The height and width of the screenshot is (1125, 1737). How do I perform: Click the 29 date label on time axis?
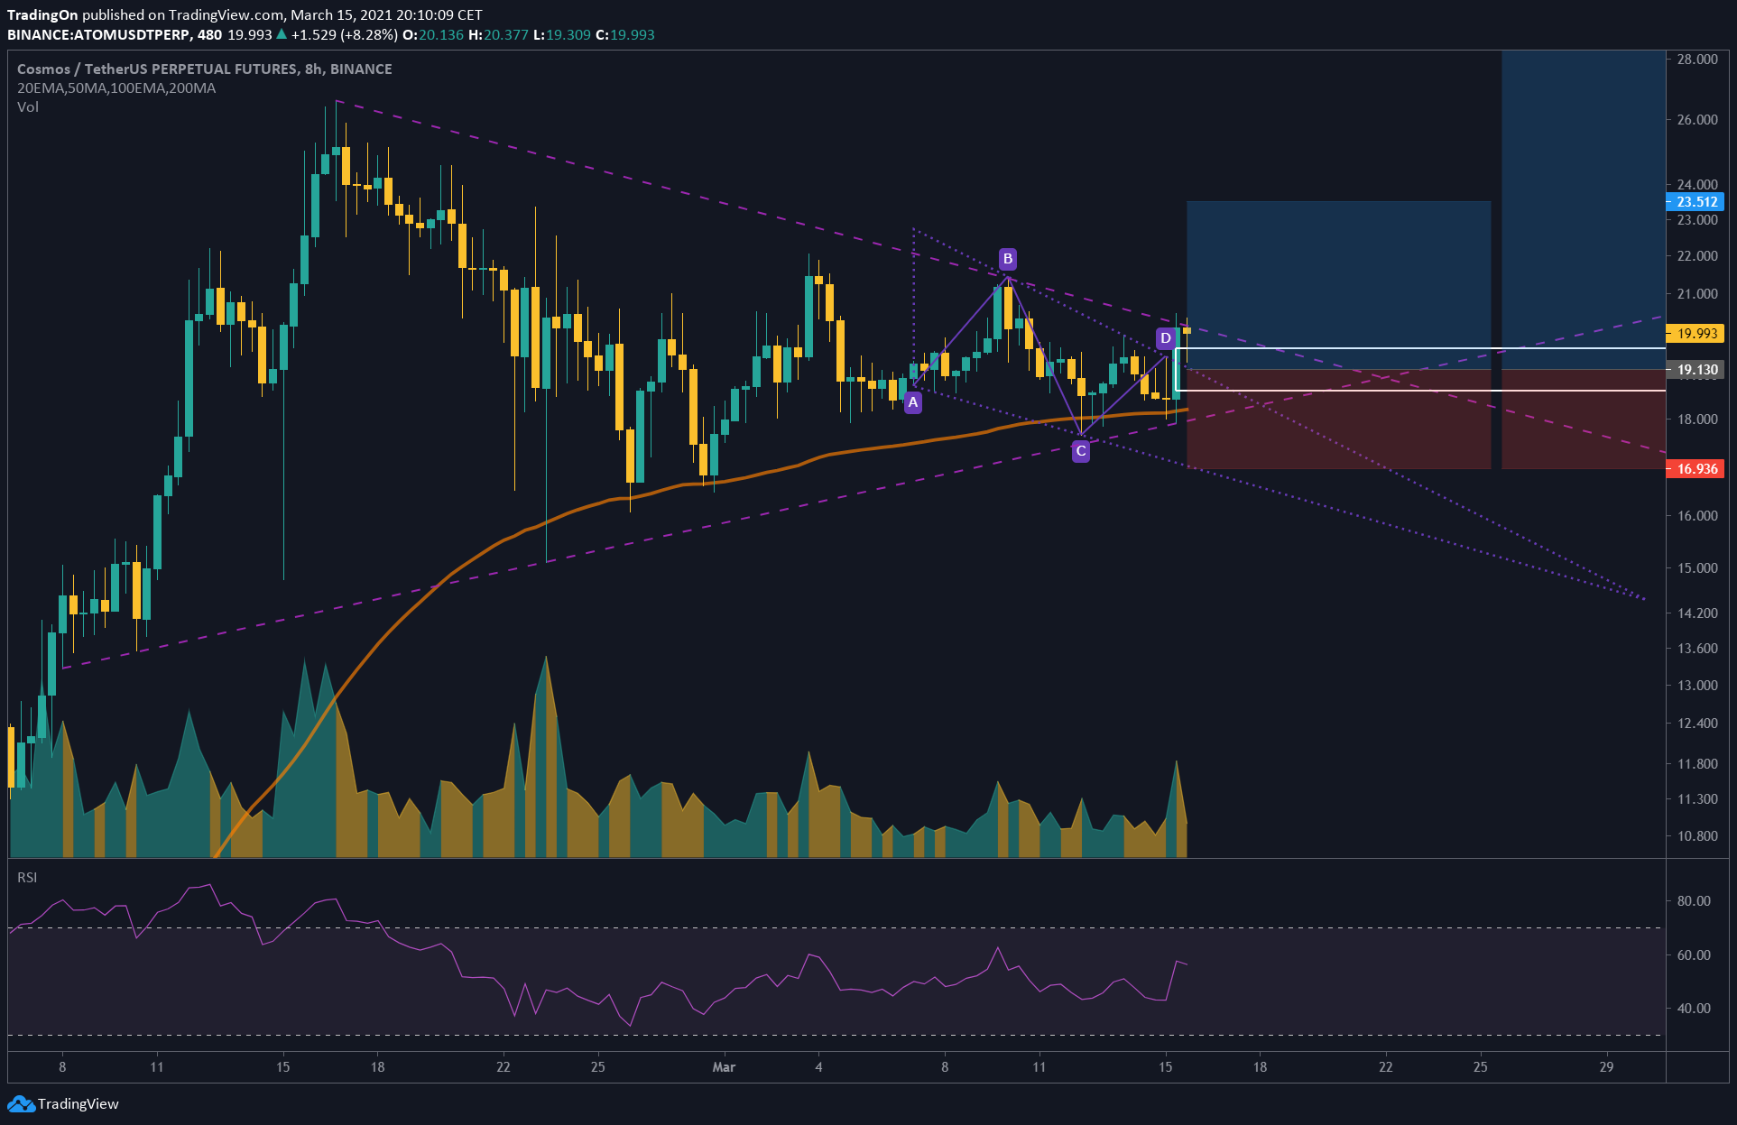[1606, 1067]
